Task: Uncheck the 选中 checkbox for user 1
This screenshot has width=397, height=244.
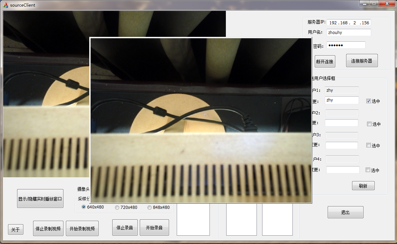Action: [x=368, y=101]
